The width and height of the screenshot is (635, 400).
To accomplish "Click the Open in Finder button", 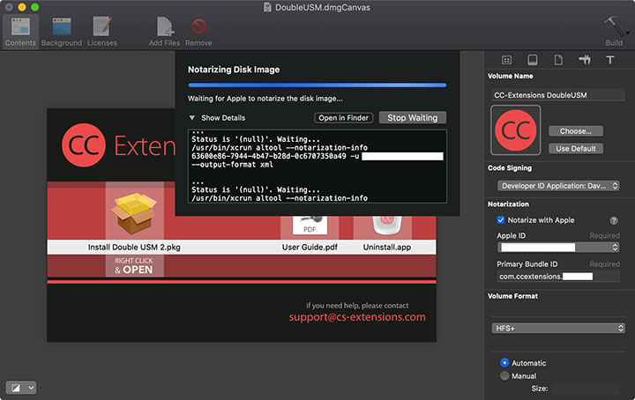I will point(343,118).
